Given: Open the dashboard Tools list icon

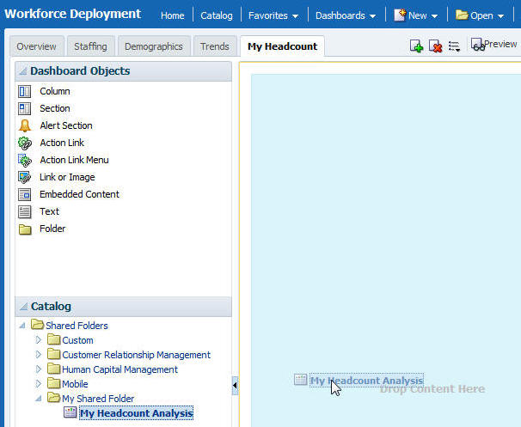Looking at the screenshot, I should [x=454, y=46].
